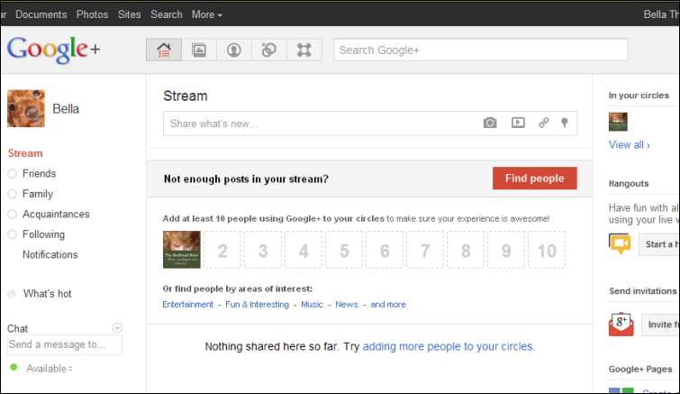
Task: Select the Following circle radio button
Action: (x=12, y=234)
